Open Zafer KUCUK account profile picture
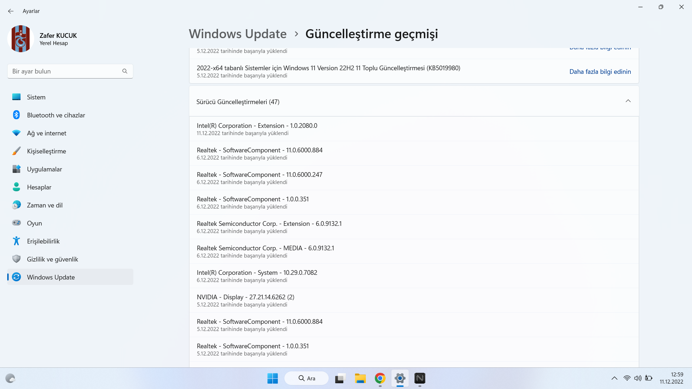The width and height of the screenshot is (692, 389). click(21, 39)
